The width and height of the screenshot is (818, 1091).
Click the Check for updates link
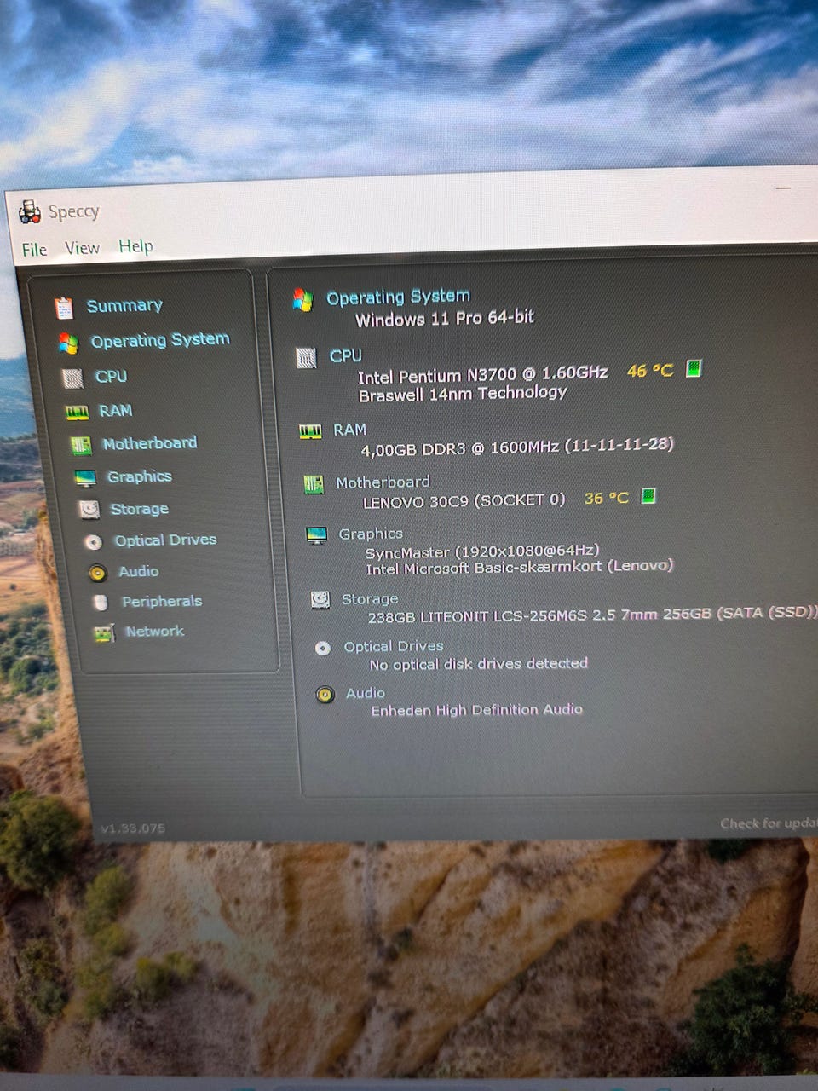click(x=769, y=823)
